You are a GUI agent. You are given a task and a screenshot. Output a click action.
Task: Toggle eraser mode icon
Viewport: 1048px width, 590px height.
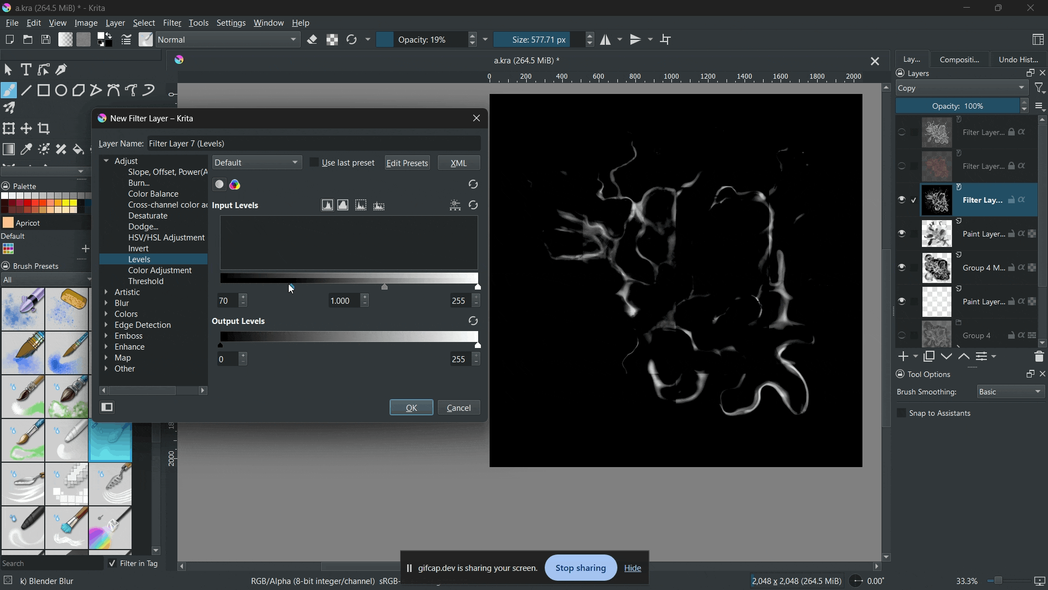click(x=313, y=40)
